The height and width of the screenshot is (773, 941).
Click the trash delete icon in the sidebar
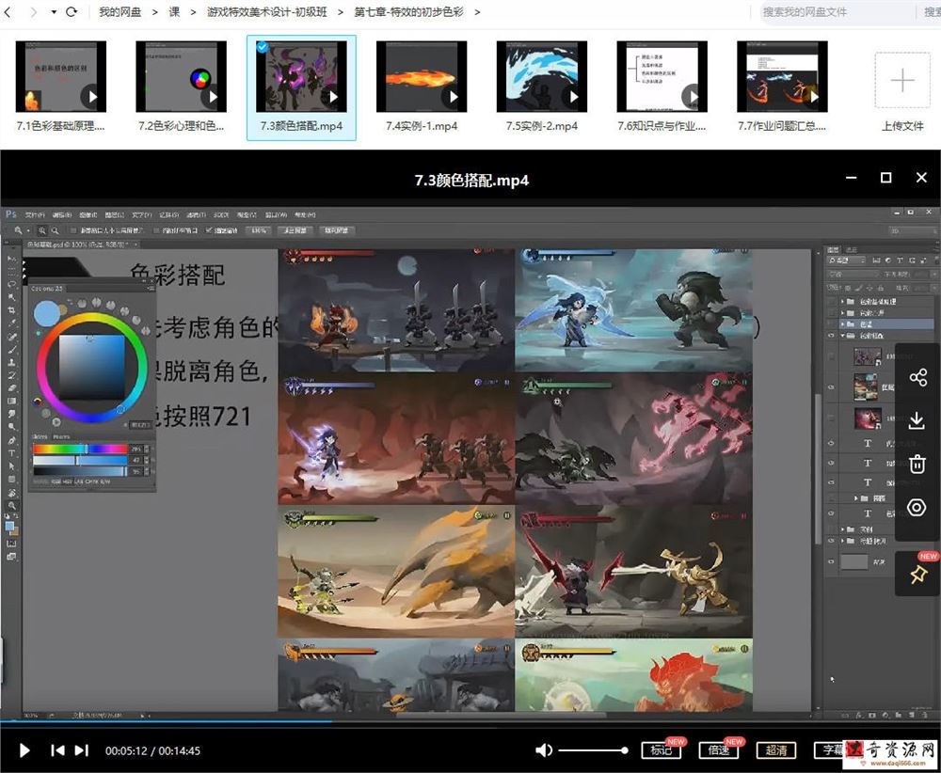[917, 464]
